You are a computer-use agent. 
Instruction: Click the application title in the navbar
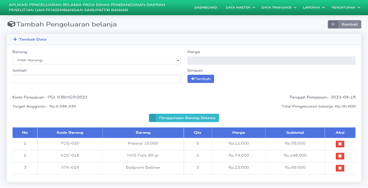click(87, 8)
